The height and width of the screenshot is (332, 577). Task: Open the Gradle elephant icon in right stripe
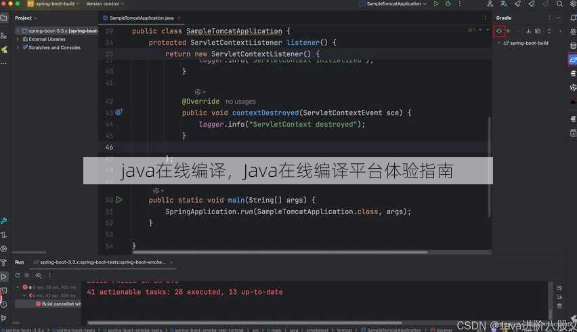click(x=572, y=60)
